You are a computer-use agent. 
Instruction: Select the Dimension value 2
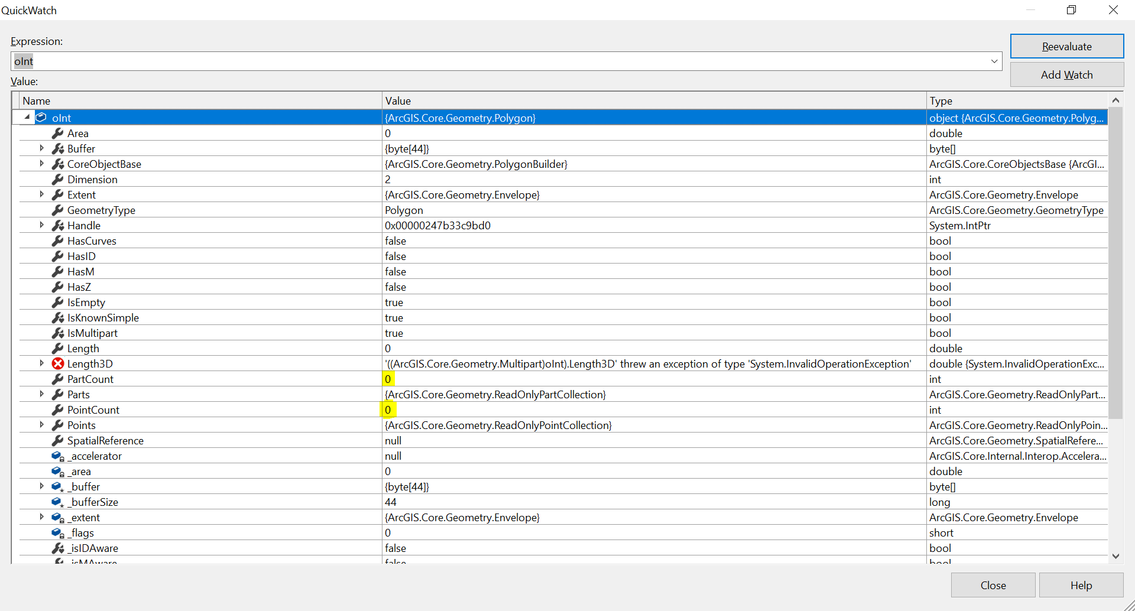tap(388, 180)
